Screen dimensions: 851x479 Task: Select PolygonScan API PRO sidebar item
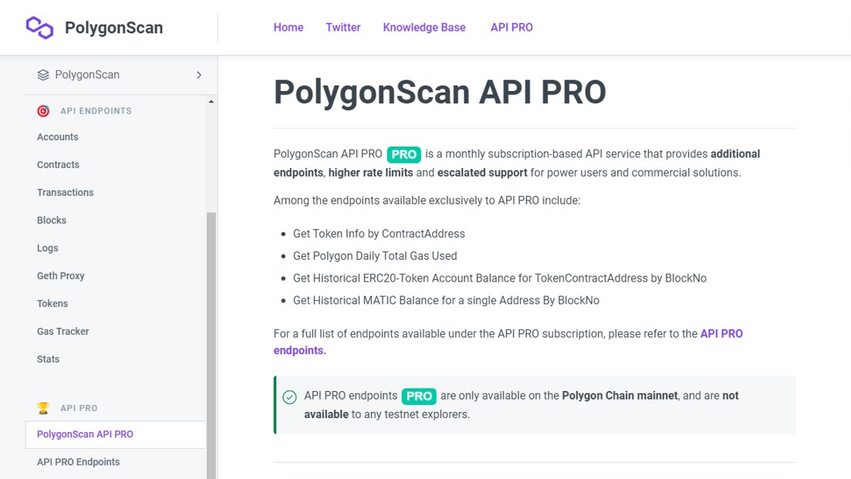click(x=116, y=434)
